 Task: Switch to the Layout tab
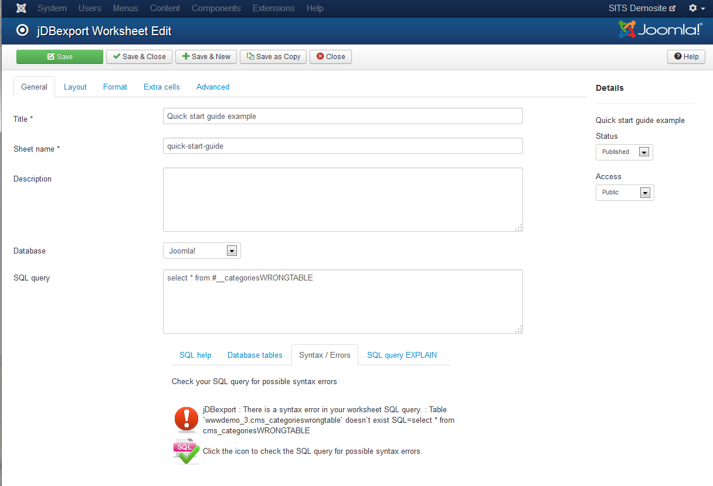(75, 87)
